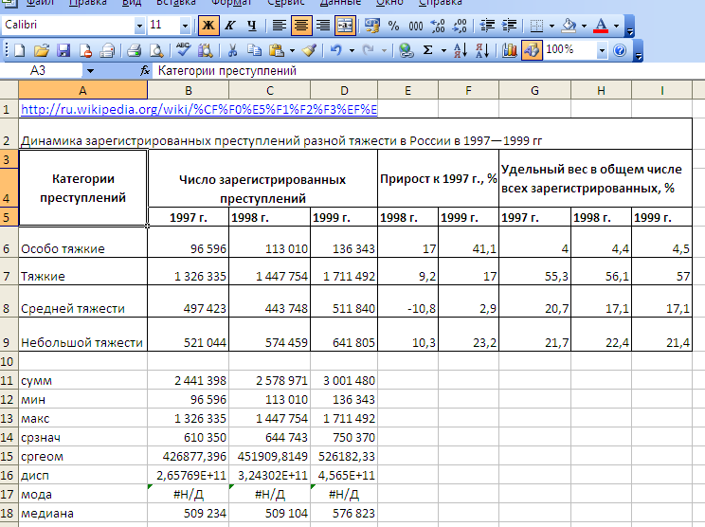This screenshot has height=527, width=705.
Task: Sort ascending А to Я
Action: click(461, 50)
